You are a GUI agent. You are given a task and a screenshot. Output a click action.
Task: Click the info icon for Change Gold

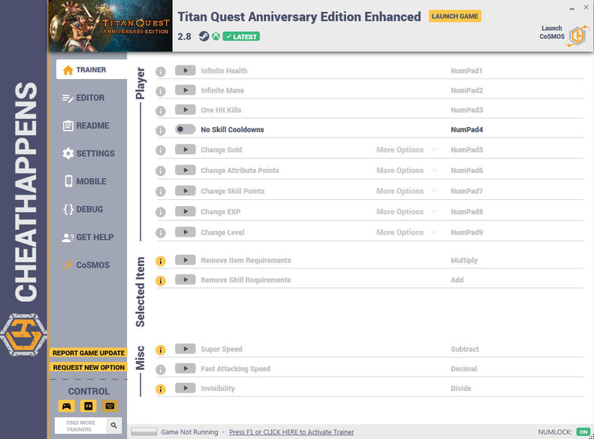tap(161, 150)
